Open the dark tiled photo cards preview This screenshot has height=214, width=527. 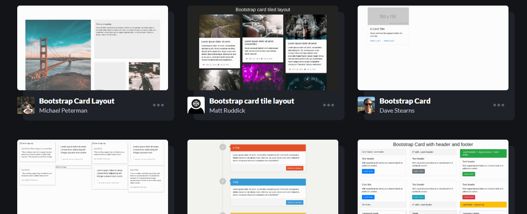point(263,48)
